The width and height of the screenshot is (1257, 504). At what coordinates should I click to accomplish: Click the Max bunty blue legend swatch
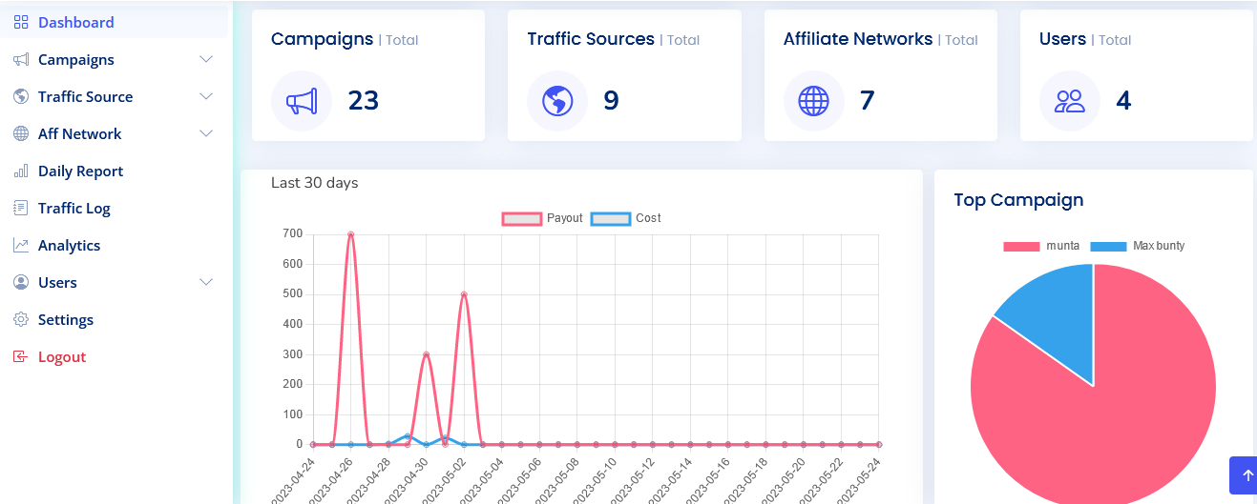(1109, 246)
